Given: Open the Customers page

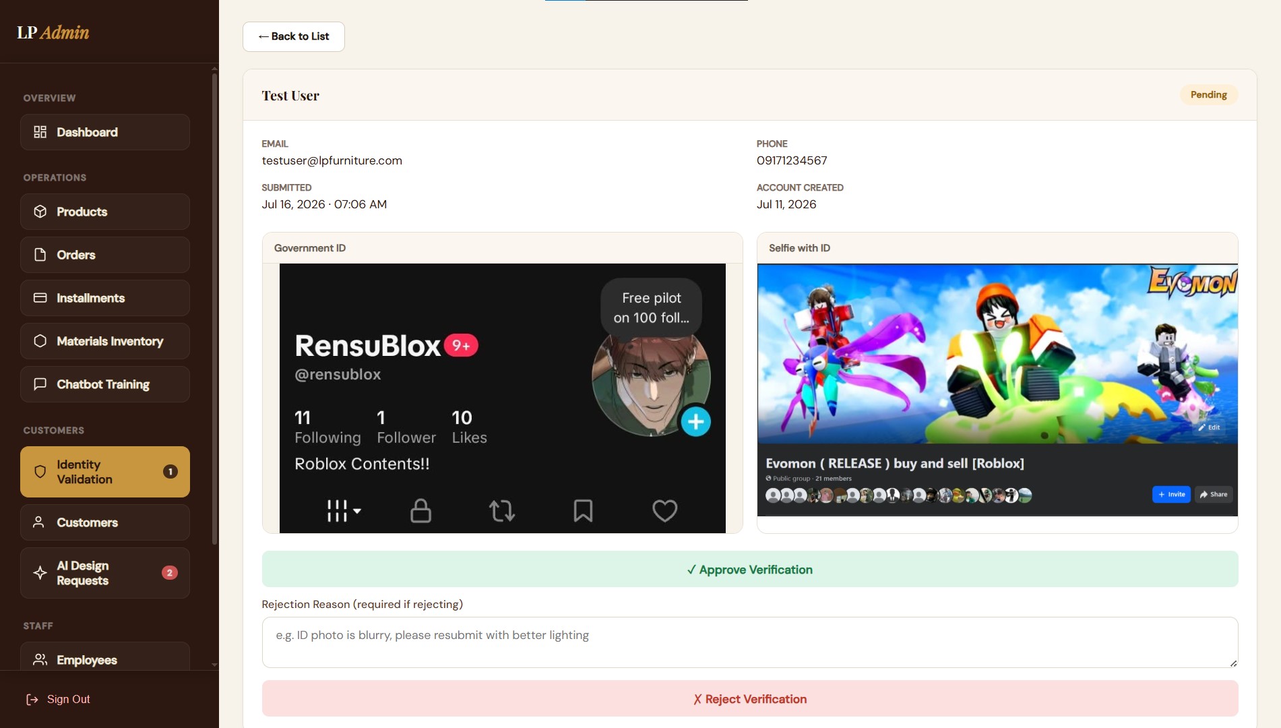Looking at the screenshot, I should 105,522.
